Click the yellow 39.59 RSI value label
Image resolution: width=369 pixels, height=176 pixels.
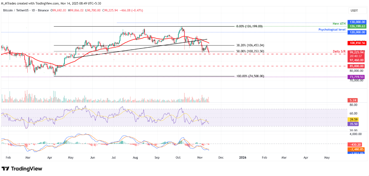(x=352, y=119)
